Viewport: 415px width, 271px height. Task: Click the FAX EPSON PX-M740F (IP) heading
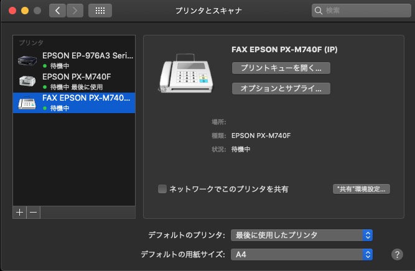284,50
